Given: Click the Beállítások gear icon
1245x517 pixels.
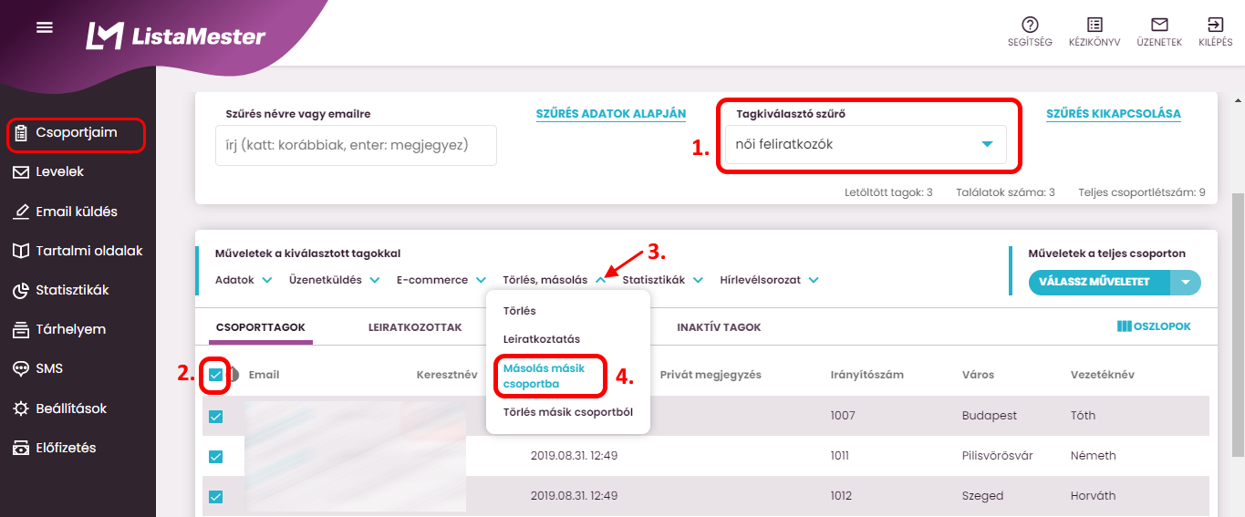Looking at the screenshot, I should (x=21, y=408).
